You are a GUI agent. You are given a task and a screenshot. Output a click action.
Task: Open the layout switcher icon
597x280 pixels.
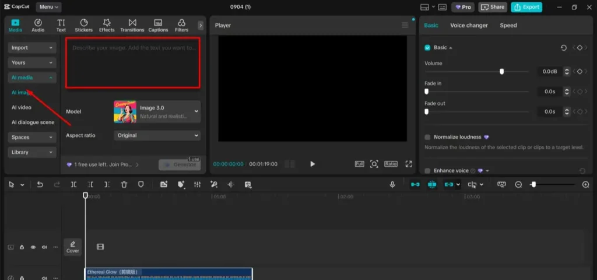[424, 7]
